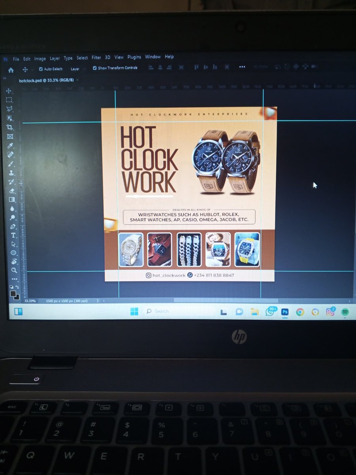This screenshot has width=356, height=475.
Task: Click the background color swatch
Action: pyautogui.click(x=17, y=297)
